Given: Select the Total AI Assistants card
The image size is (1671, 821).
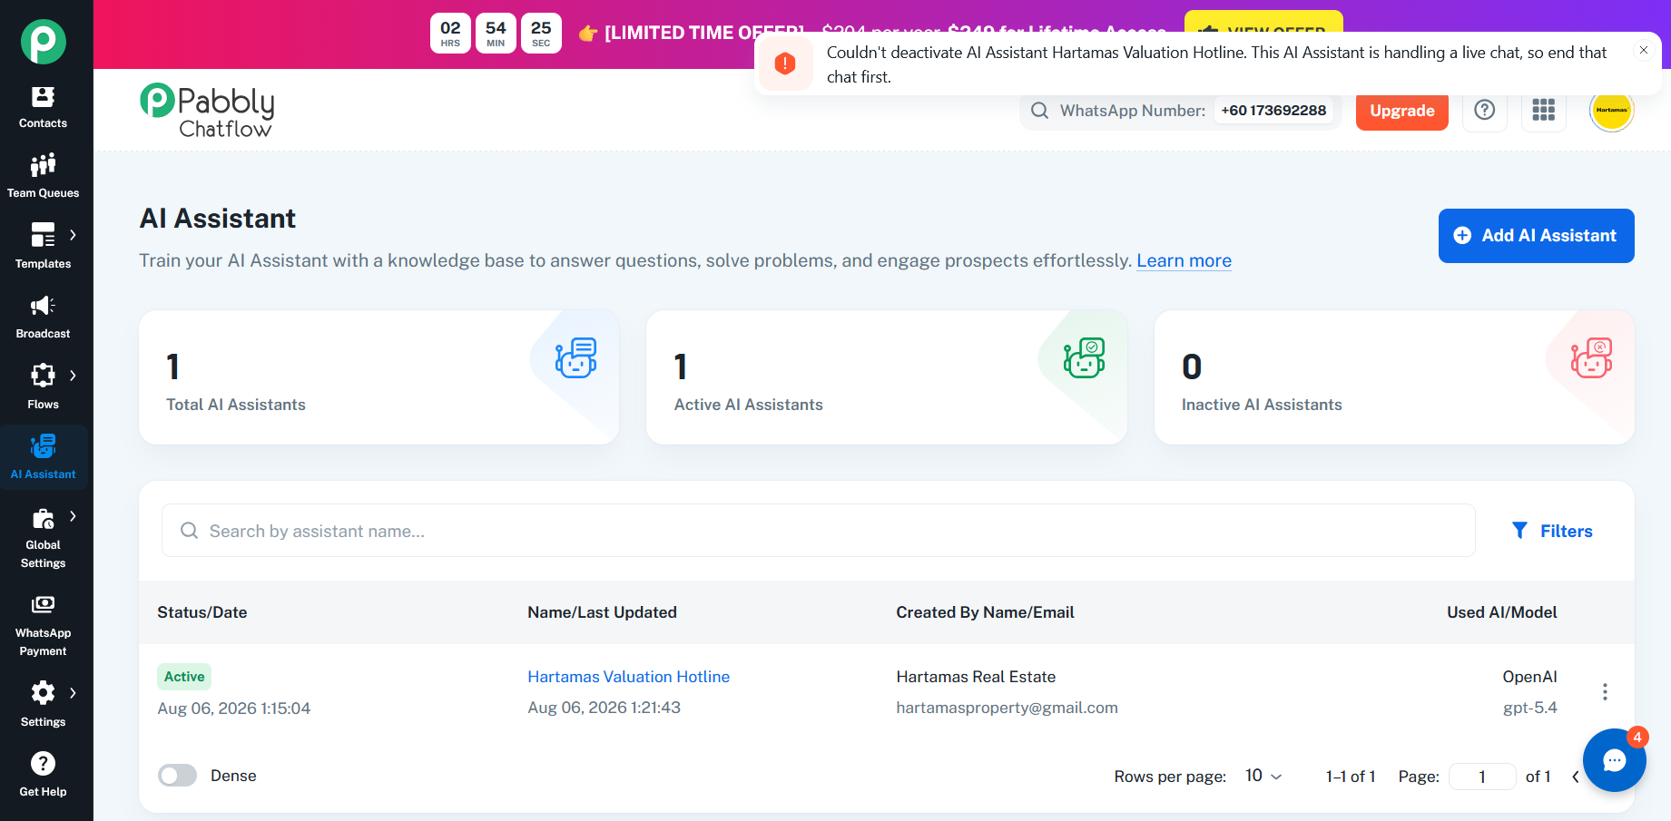Looking at the screenshot, I should point(378,377).
